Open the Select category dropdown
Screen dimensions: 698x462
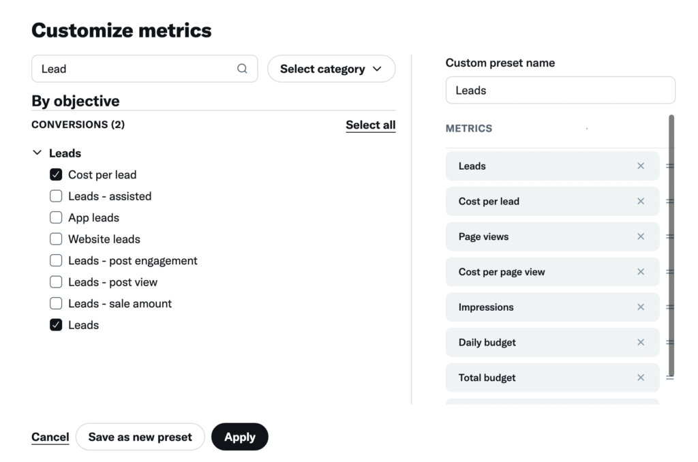331,68
